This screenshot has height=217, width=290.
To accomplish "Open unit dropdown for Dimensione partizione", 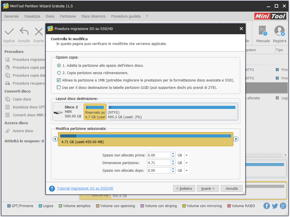I will tap(186, 163).
